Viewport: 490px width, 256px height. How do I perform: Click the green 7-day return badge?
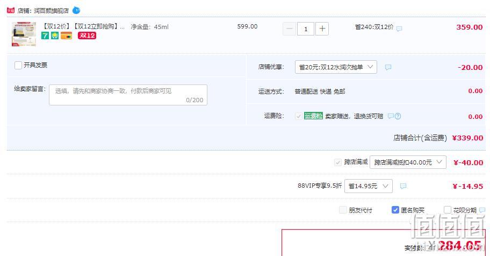click(x=45, y=35)
